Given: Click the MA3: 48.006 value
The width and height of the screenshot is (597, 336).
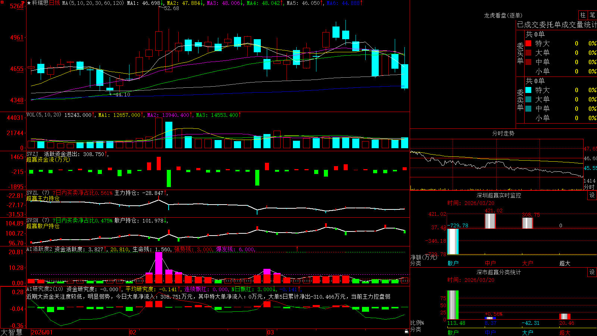Looking at the screenshot, I should click(224, 3).
